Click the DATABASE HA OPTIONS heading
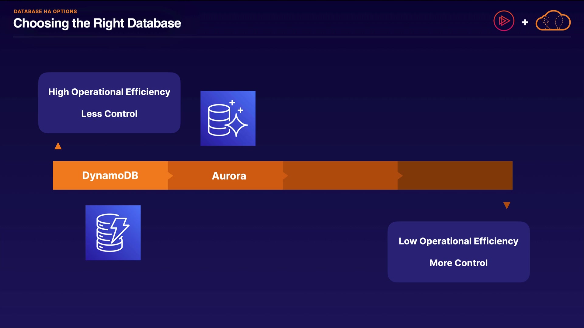The height and width of the screenshot is (328, 584). (x=45, y=12)
